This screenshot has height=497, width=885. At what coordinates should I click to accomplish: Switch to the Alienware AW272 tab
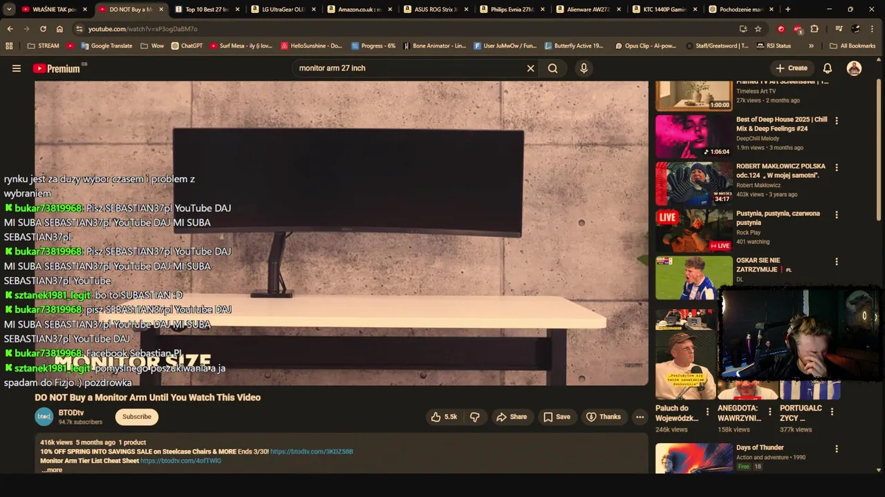pos(587,10)
